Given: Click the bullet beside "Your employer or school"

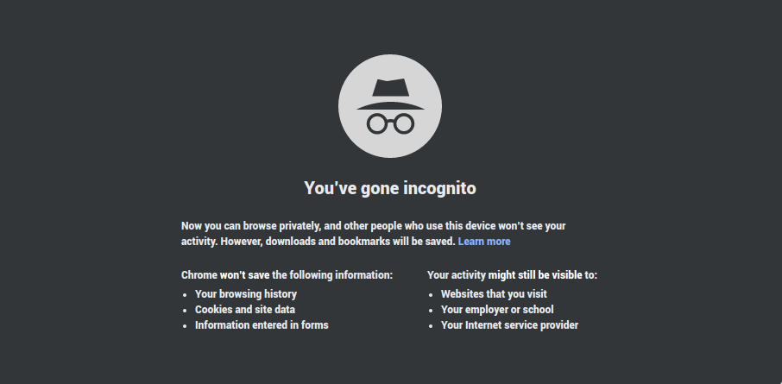Looking at the screenshot, I should pyautogui.click(x=432, y=311).
